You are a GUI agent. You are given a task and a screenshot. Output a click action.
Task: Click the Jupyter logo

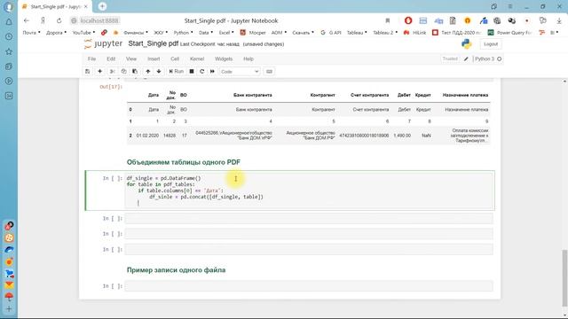[x=103, y=43]
